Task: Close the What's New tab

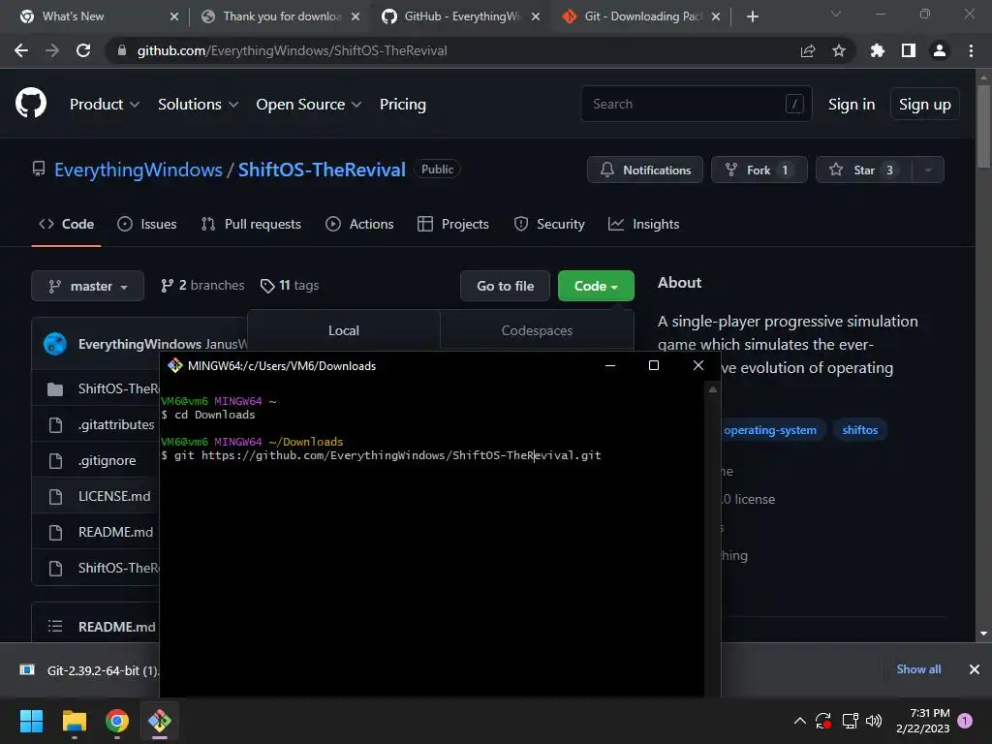Action: click(x=174, y=16)
